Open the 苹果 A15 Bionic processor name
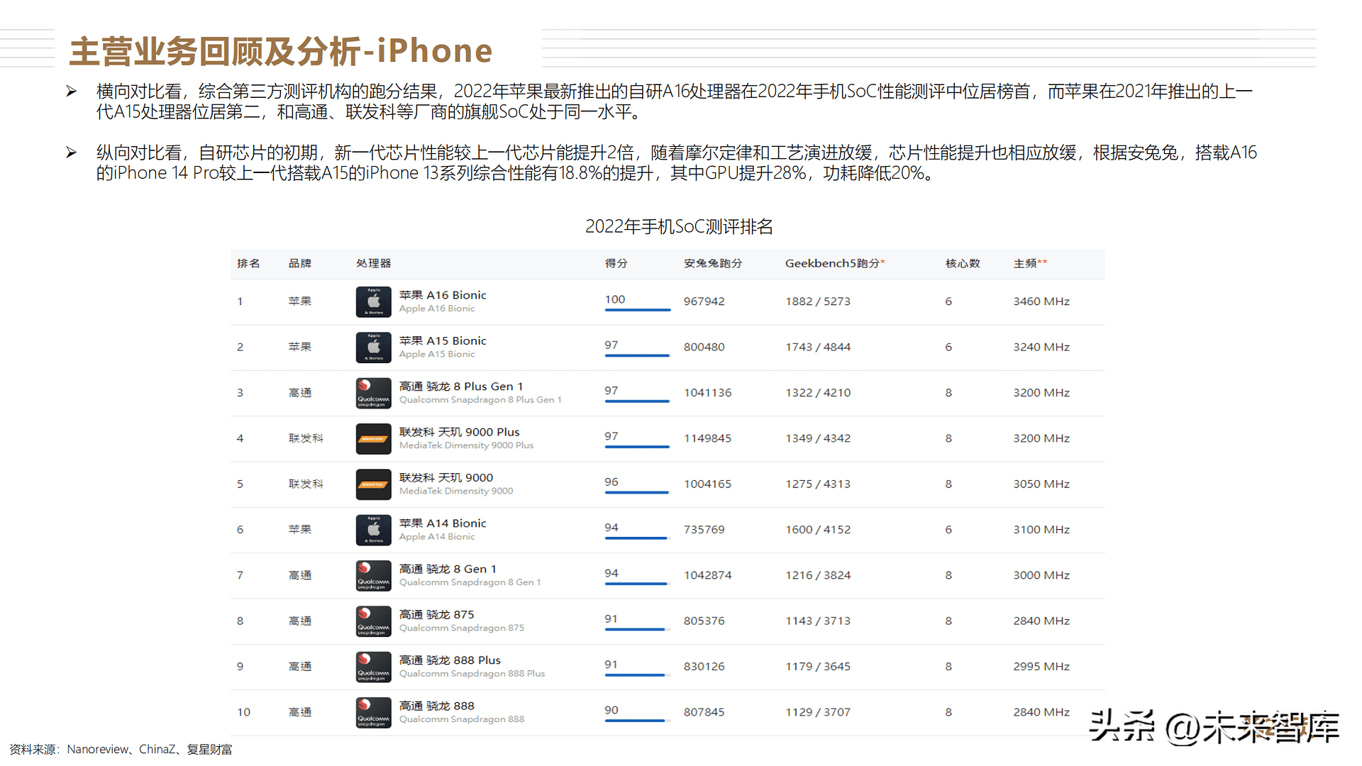This screenshot has width=1362, height=766. coord(443,340)
